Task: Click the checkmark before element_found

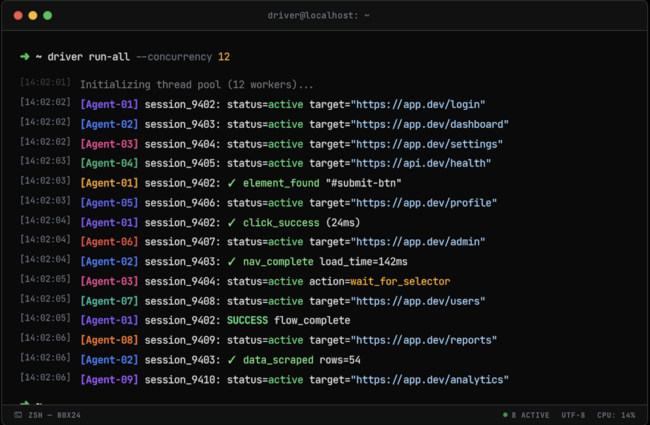Action: click(x=231, y=183)
